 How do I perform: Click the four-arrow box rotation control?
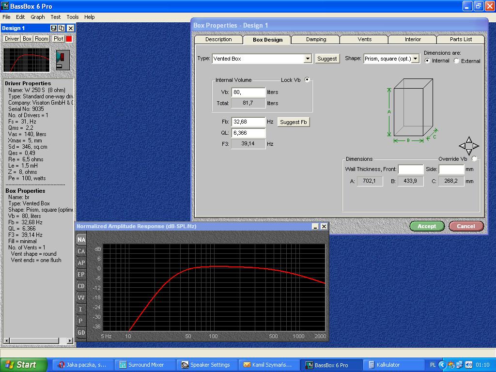(469, 146)
